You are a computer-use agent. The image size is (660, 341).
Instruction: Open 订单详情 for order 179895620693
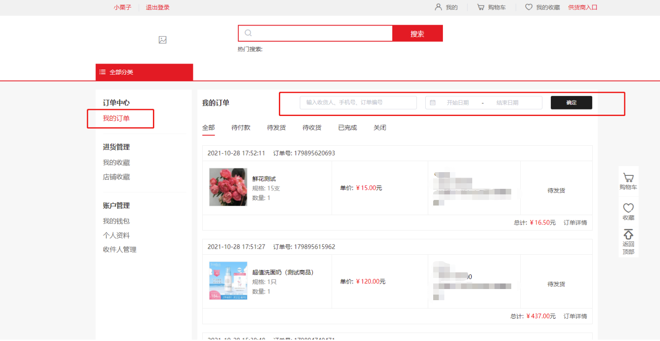[x=575, y=223]
